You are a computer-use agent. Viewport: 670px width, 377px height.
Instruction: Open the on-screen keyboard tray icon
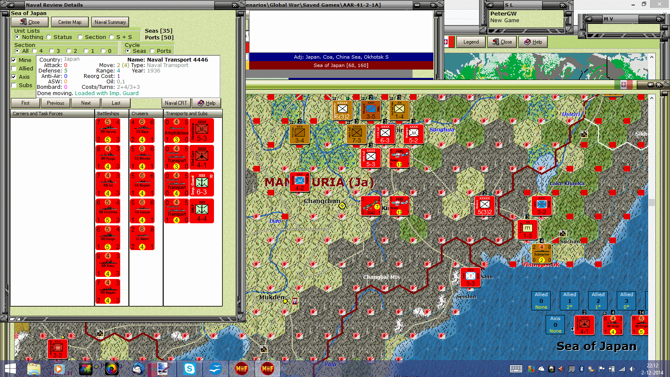tap(516, 369)
